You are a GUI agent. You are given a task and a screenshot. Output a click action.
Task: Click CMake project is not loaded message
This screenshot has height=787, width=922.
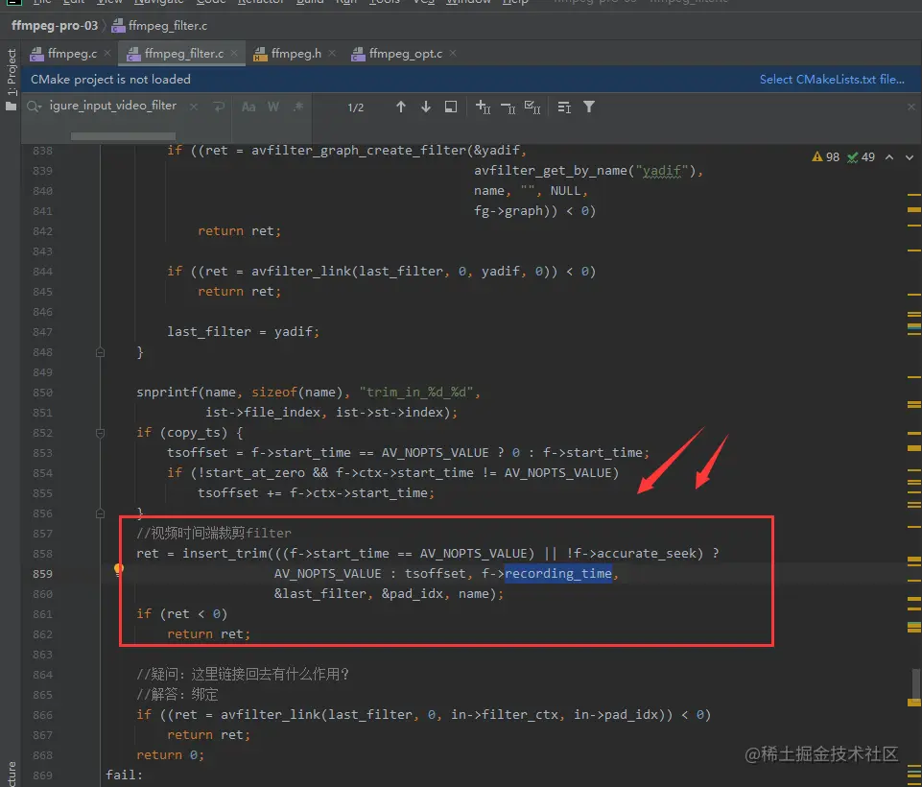[110, 80]
